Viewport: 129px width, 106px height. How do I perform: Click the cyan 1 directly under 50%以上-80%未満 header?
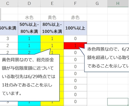29,39
